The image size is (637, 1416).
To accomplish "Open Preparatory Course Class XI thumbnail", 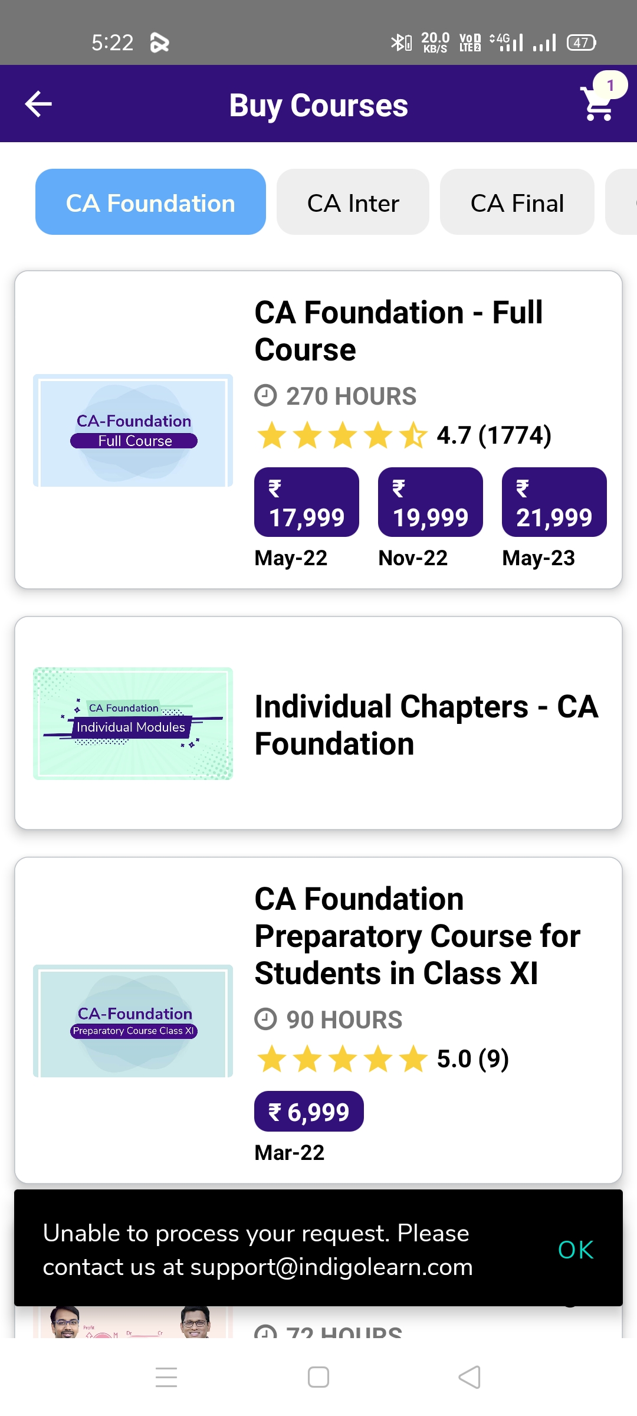I will pyautogui.click(x=133, y=1021).
